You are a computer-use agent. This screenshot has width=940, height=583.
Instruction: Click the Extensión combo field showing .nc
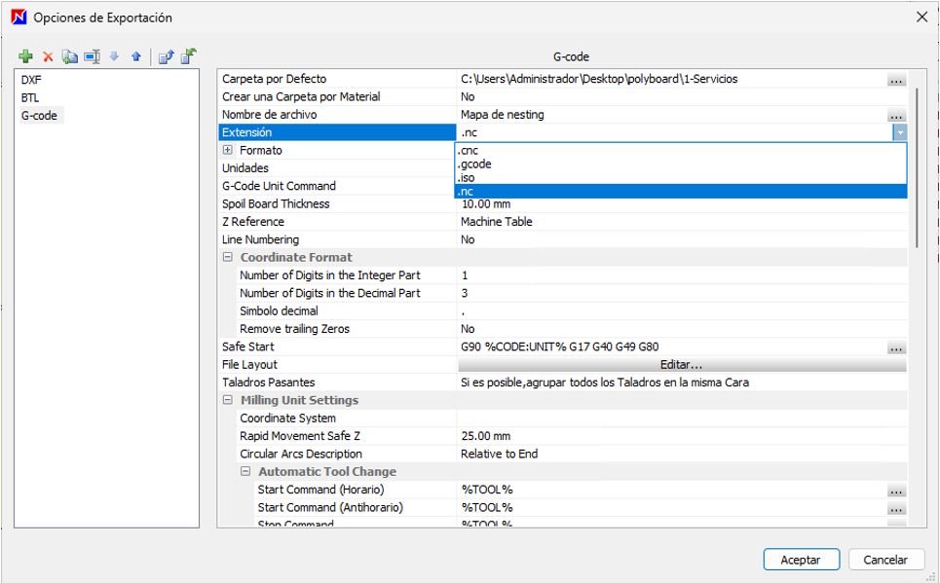(674, 132)
